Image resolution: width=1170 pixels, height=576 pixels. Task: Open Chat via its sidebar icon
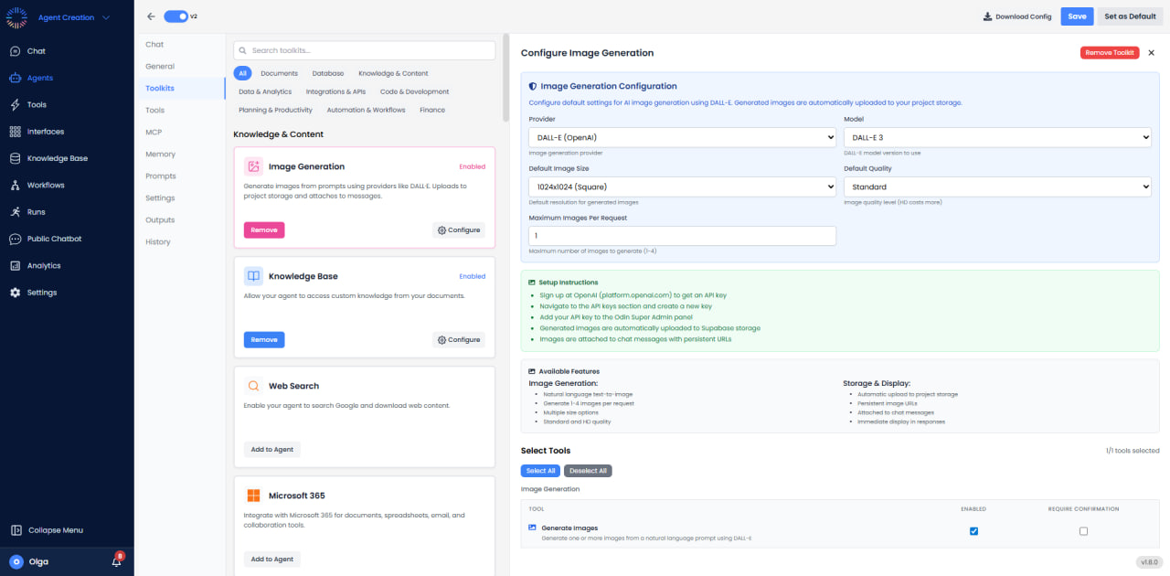tap(16, 51)
